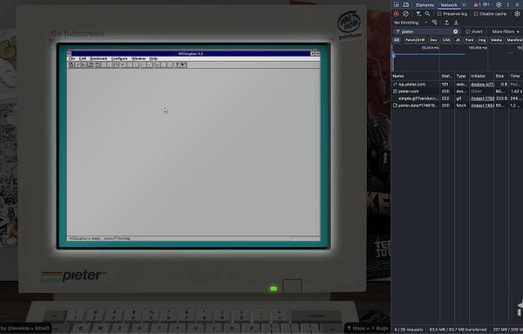Enable the Disable cache checkbox
The width and height of the screenshot is (523, 334).
tap(476, 14)
